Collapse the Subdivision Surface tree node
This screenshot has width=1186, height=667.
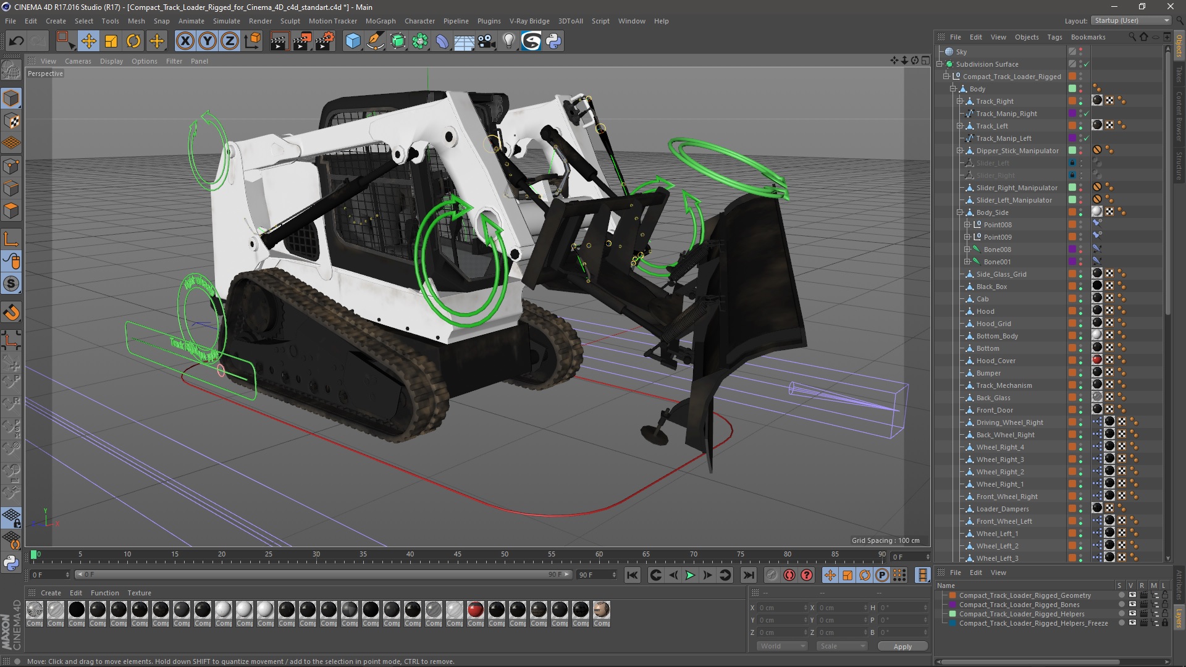[940, 64]
